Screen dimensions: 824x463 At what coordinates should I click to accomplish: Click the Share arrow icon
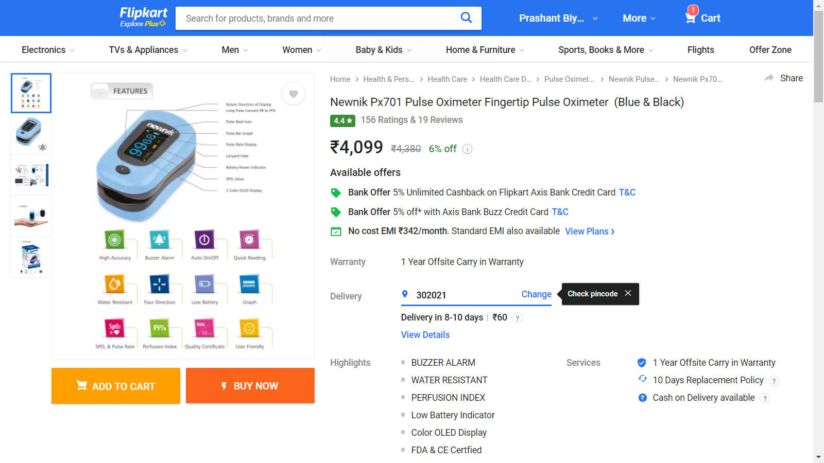pyautogui.click(x=769, y=78)
